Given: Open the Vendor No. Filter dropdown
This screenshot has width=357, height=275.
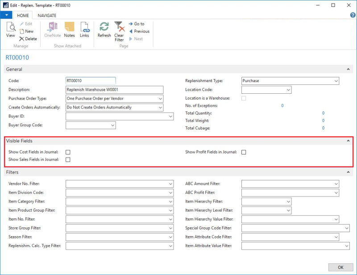Looking at the screenshot, I should coord(170,184).
